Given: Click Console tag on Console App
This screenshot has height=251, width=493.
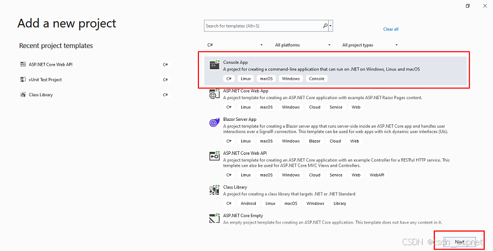Looking at the screenshot, I should (316, 79).
